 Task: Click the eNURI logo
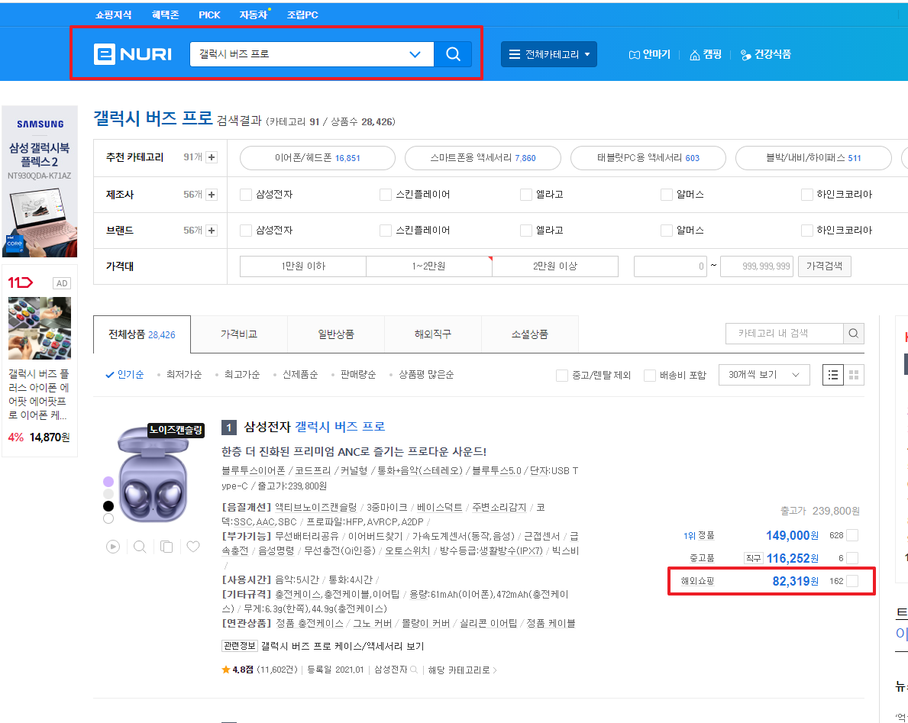[133, 54]
